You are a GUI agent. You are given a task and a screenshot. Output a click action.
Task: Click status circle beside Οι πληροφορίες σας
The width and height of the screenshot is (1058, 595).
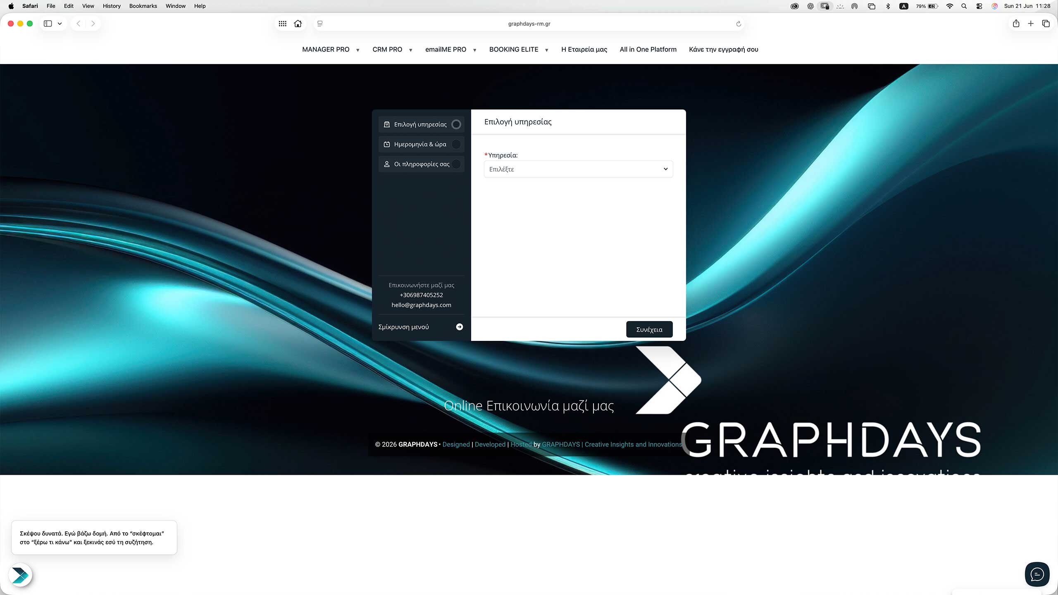pos(456,164)
